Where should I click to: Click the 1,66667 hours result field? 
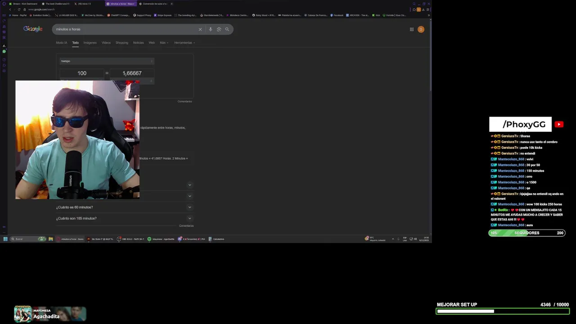(x=132, y=73)
